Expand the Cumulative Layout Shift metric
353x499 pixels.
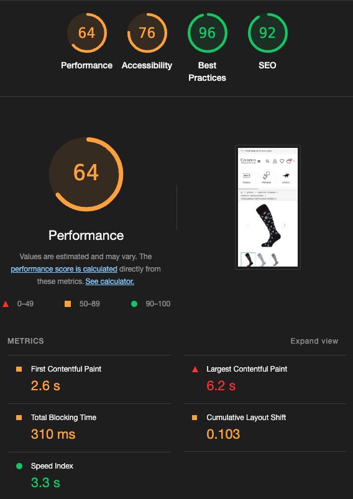point(265,428)
